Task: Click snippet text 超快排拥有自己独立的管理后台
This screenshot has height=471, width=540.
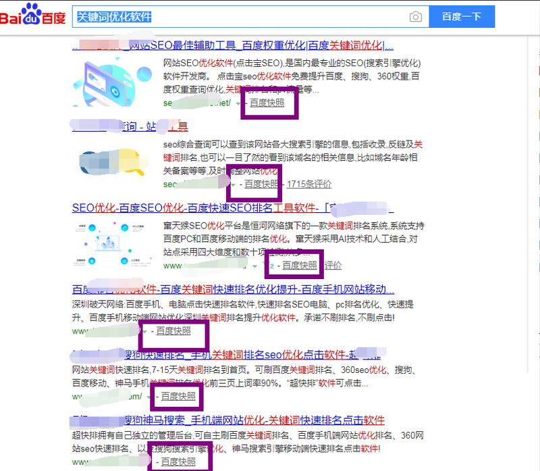Action: click(248, 442)
